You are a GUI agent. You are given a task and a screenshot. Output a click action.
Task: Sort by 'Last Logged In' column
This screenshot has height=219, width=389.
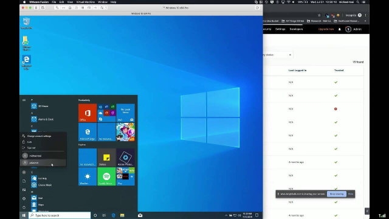pos(297,71)
